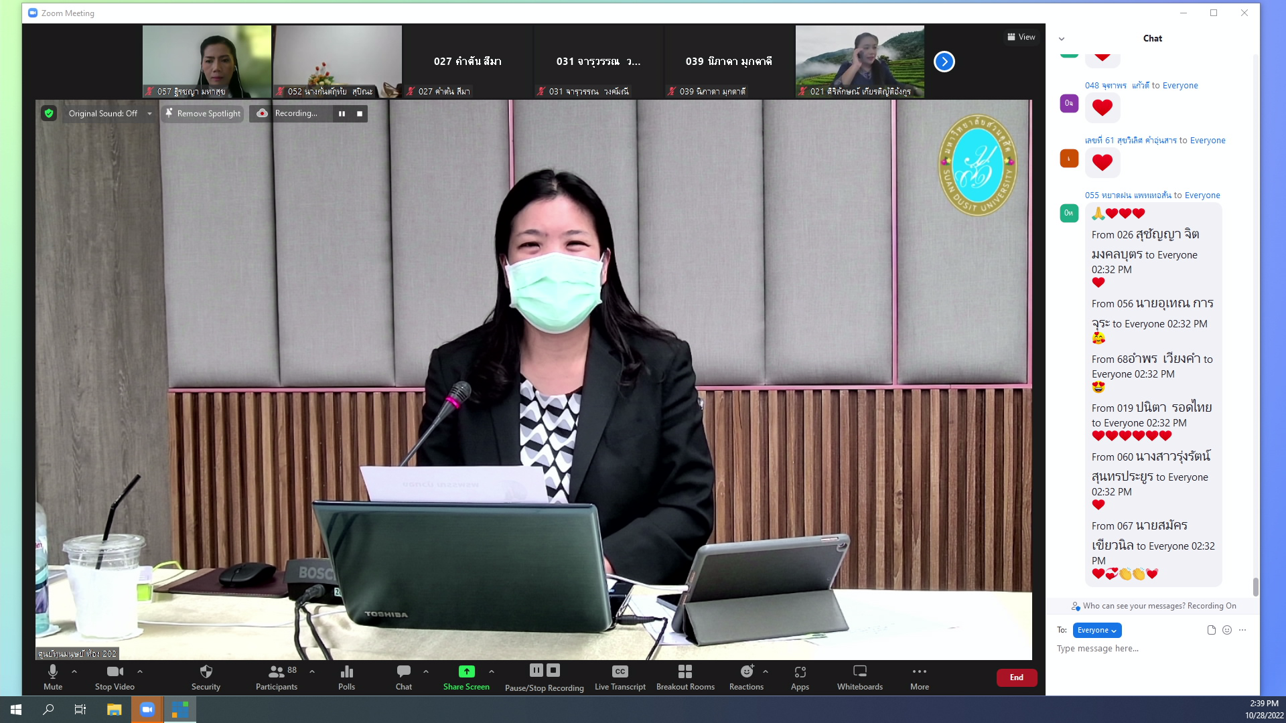Viewport: 1286px width, 723px height.
Task: Click the green Share Screen icon
Action: click(x=466, y=671)
